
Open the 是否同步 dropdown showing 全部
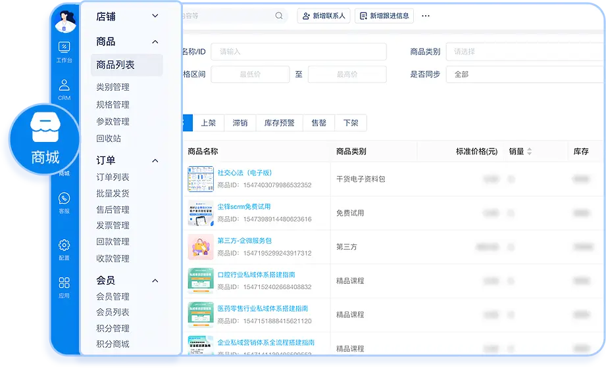click(x=525, y=74)
